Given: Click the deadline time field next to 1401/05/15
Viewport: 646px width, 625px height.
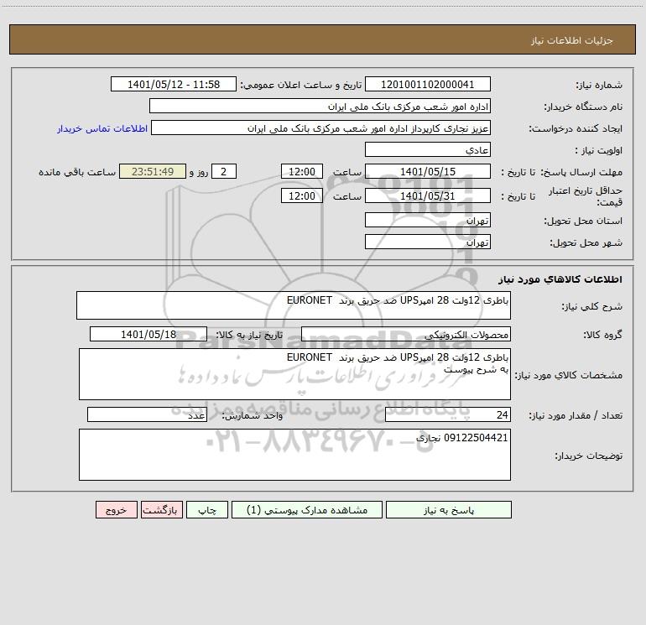Looking at the screenshot, I should [x=301, y=171].
